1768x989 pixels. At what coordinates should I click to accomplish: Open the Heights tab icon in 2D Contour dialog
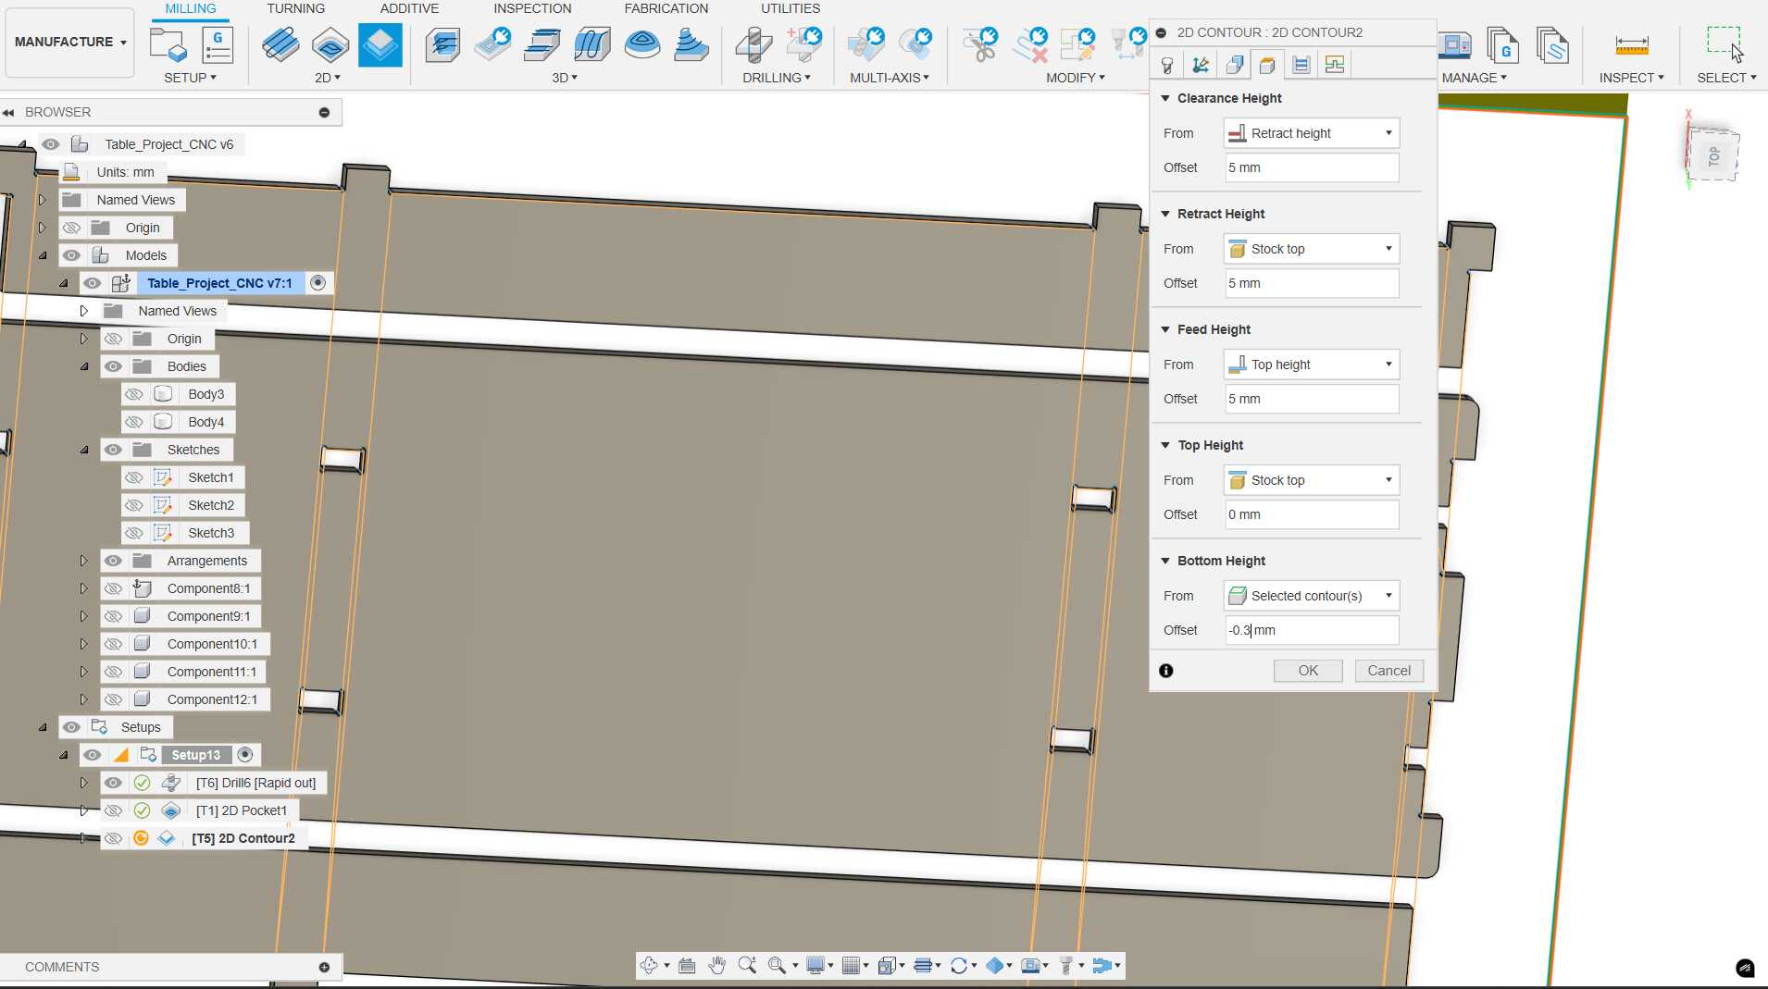(x=1267, y=65)
